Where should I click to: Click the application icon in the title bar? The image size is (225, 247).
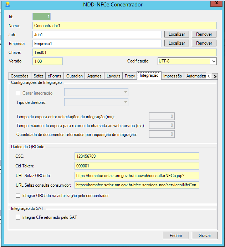(7, 5)
